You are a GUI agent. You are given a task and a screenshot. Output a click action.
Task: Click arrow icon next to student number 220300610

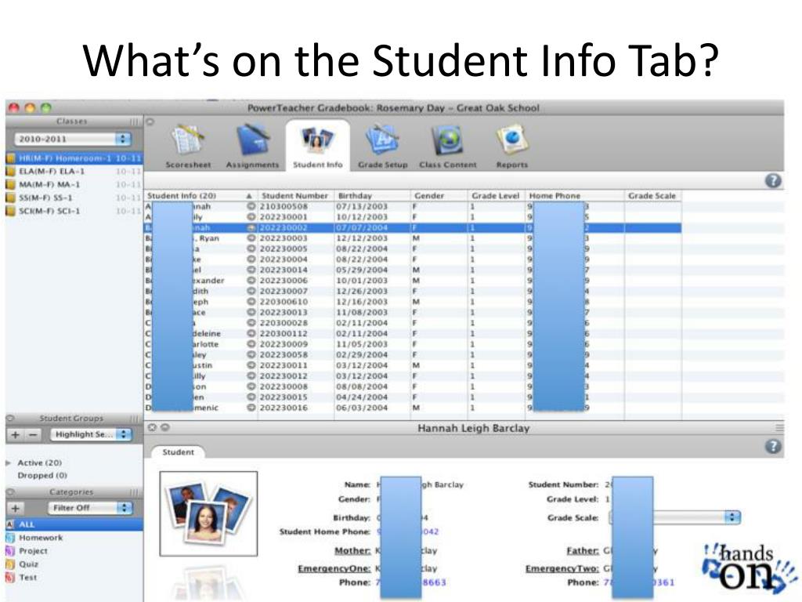coord(251,302)
